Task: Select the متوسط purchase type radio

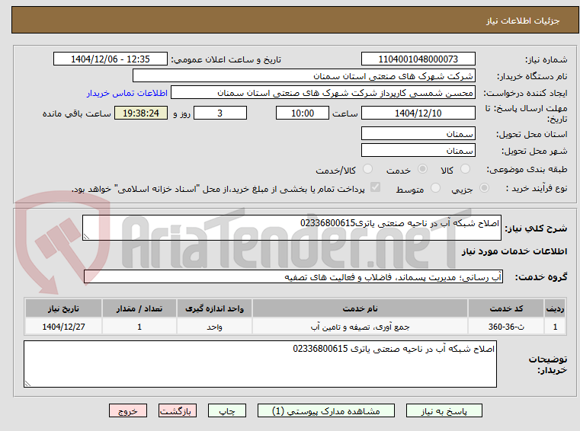Action: click(435, 188)
